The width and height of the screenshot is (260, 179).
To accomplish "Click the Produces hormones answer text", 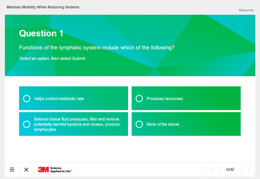I will click(x=165, y=99).
